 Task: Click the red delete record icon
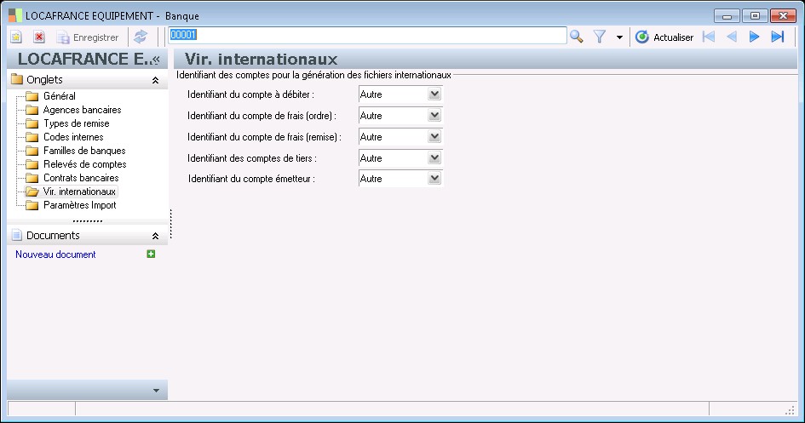[x=39, y=37]
